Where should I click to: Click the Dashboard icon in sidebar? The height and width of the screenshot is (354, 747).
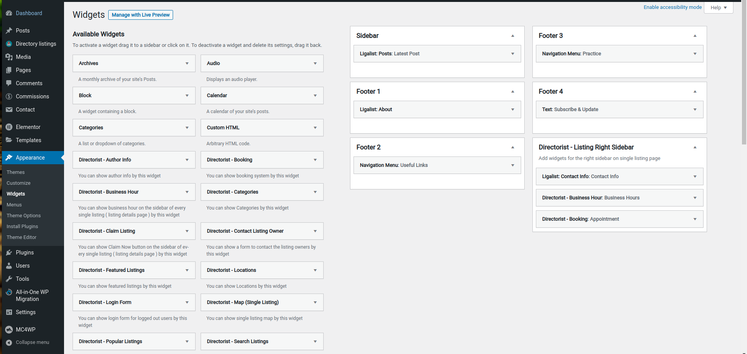click(x=9, y=13)
